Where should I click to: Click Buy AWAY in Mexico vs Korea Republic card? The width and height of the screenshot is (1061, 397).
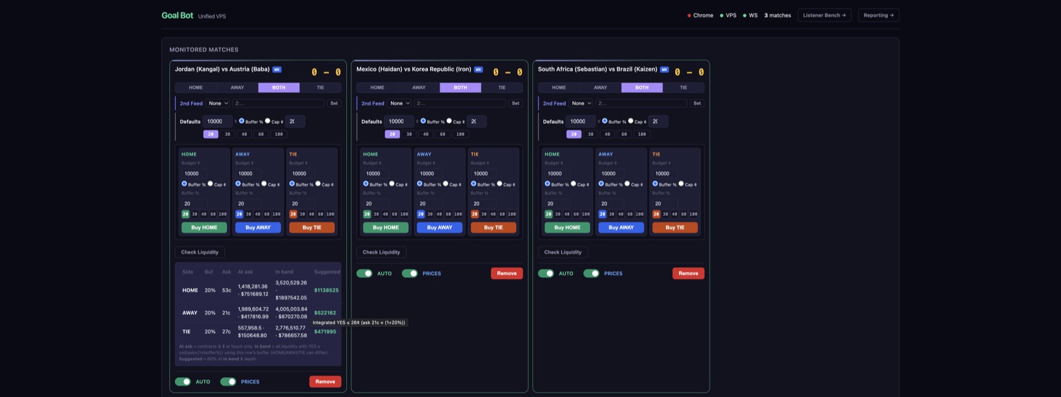440,227
